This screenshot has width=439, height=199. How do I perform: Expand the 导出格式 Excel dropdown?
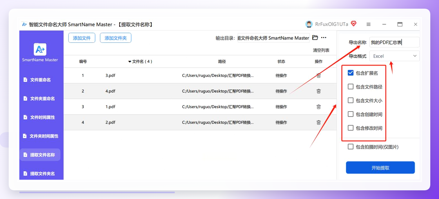(395, 56)
